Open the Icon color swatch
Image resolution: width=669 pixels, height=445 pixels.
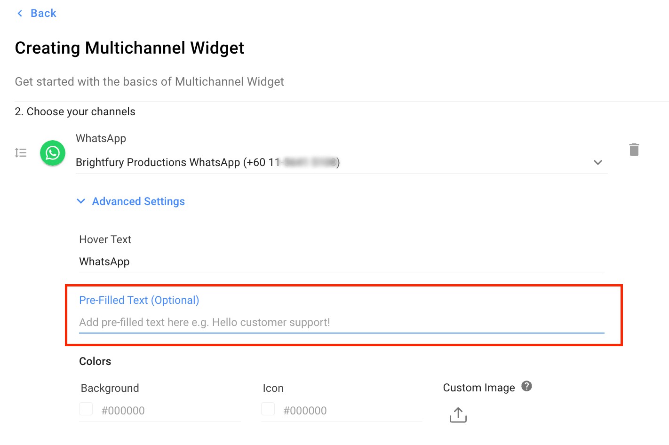coord(268,409)
